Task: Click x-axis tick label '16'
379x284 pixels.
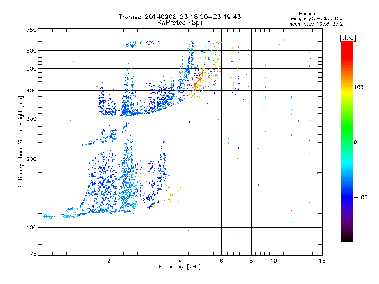Action: 322,261
